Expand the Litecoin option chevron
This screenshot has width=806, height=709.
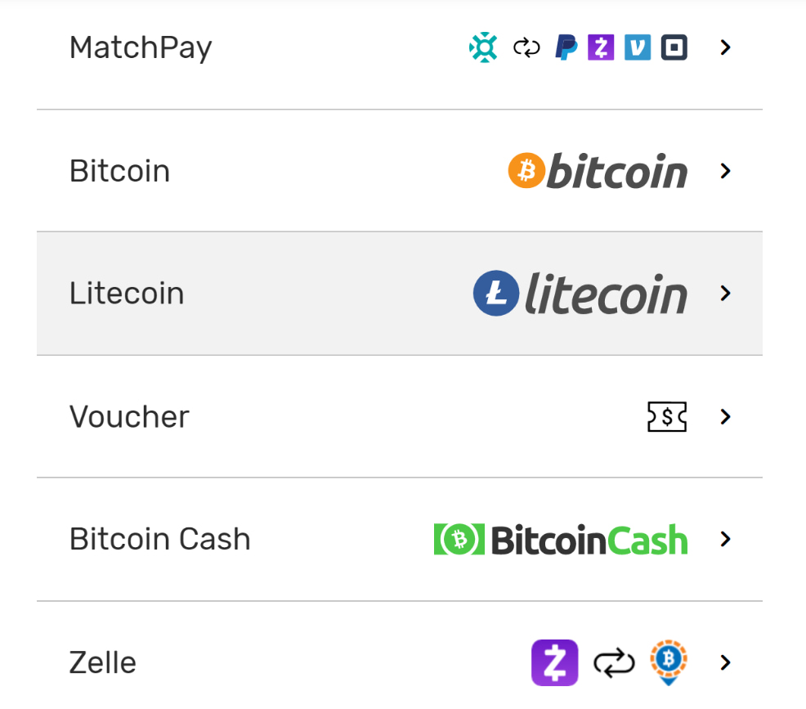[725, 293]
